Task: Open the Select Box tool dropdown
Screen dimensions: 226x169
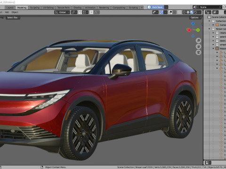Action: pos(13,17)
